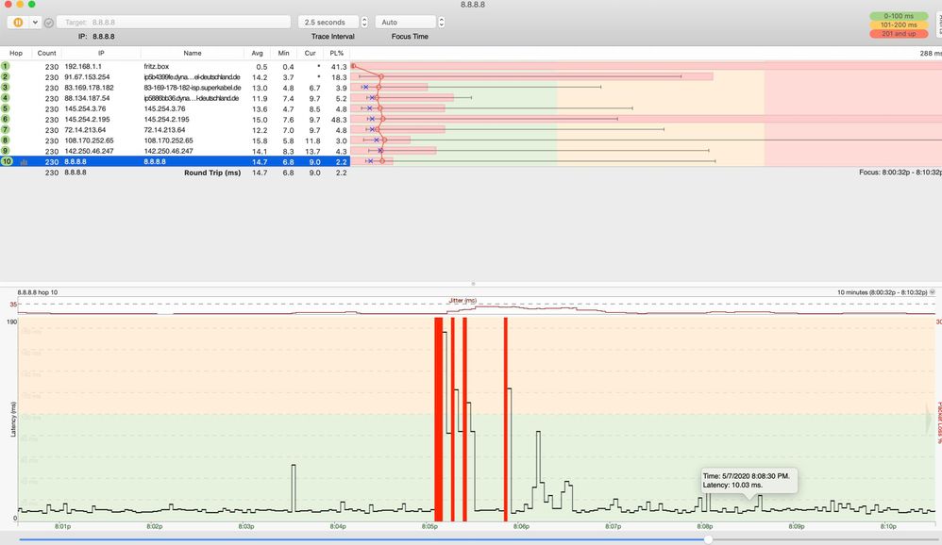Select the 83.169.178.182 IP cell
Image resolution: width=942 pixels, height=545 pixels.
coord(89,88)
